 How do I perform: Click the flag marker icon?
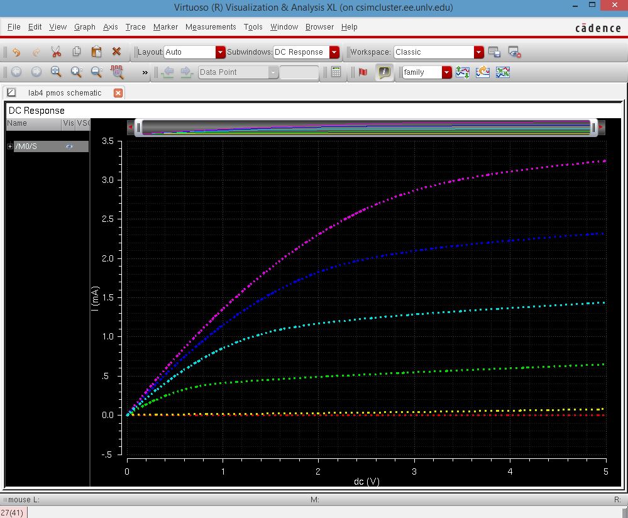pos(363,72)
